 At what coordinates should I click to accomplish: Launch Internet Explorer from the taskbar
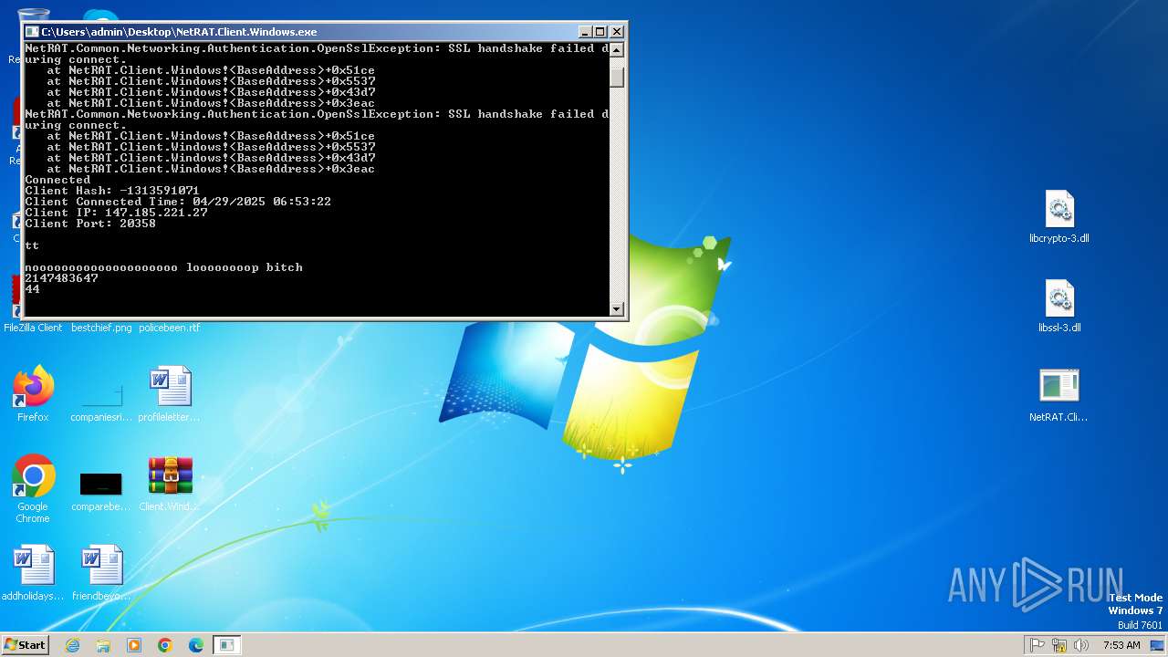coord(72,645)
